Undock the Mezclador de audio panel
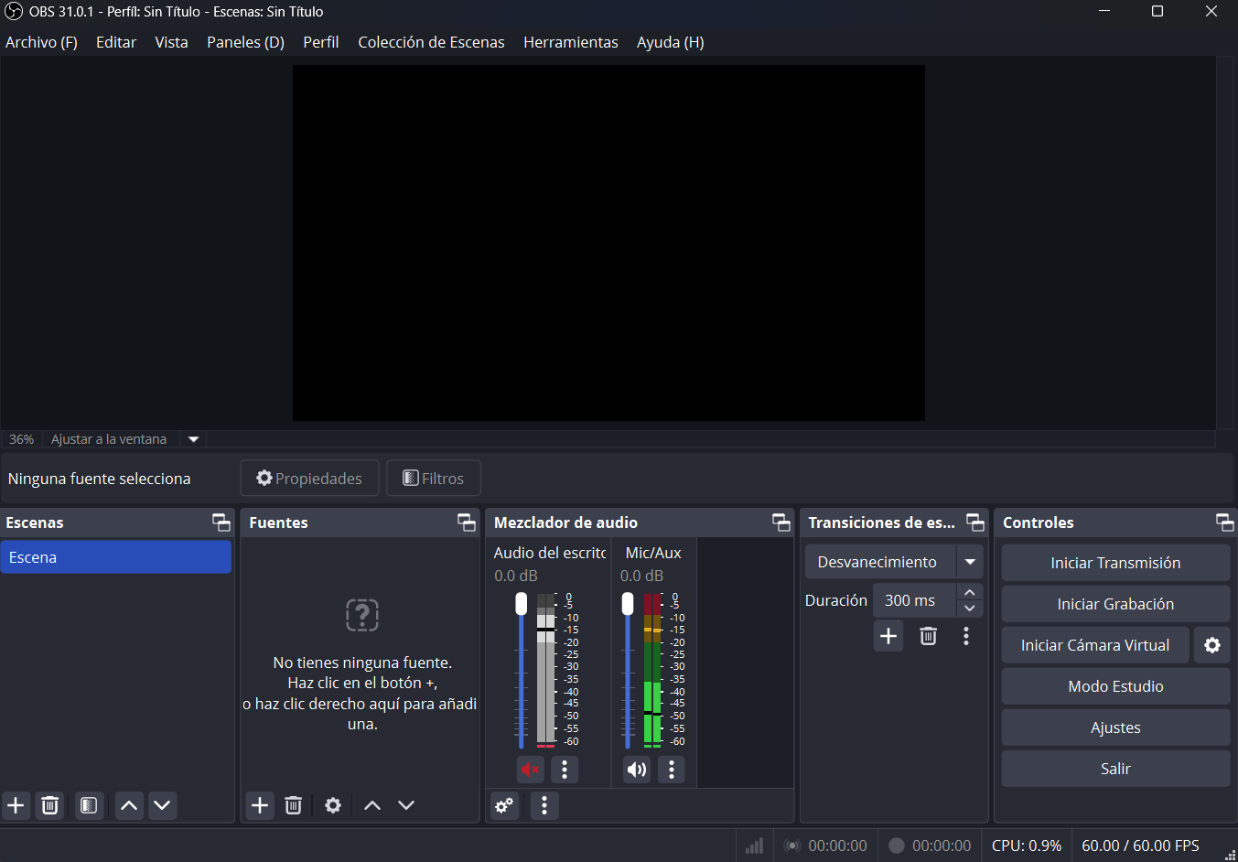Image resolution: width=1238 pixels, height=862 pixels. (x=780, y=523)
